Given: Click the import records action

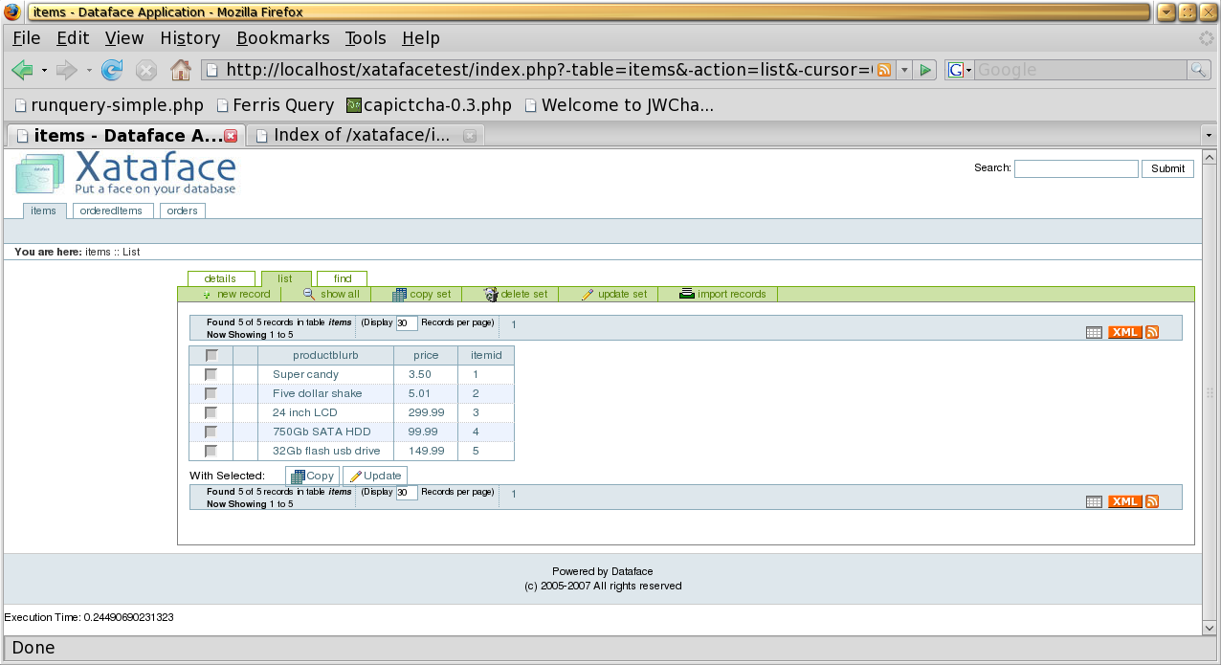Looking at the screenshot, I should [722, 295].
